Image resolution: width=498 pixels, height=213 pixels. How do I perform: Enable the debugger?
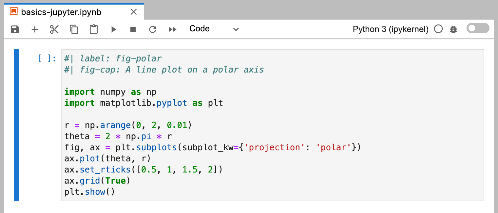coord(453,29)
